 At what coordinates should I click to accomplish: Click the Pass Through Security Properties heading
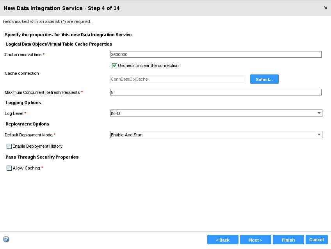(x=42, y=157)
